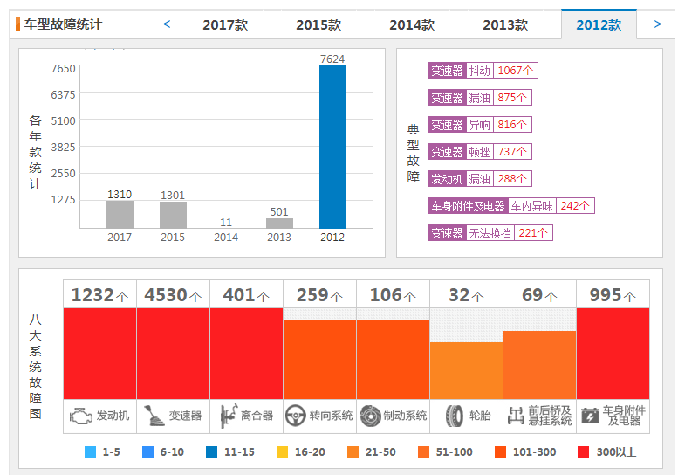678x475 pixels.
Task: Click the clutch (离合器) pedal icon
Action: coord(229,416)
